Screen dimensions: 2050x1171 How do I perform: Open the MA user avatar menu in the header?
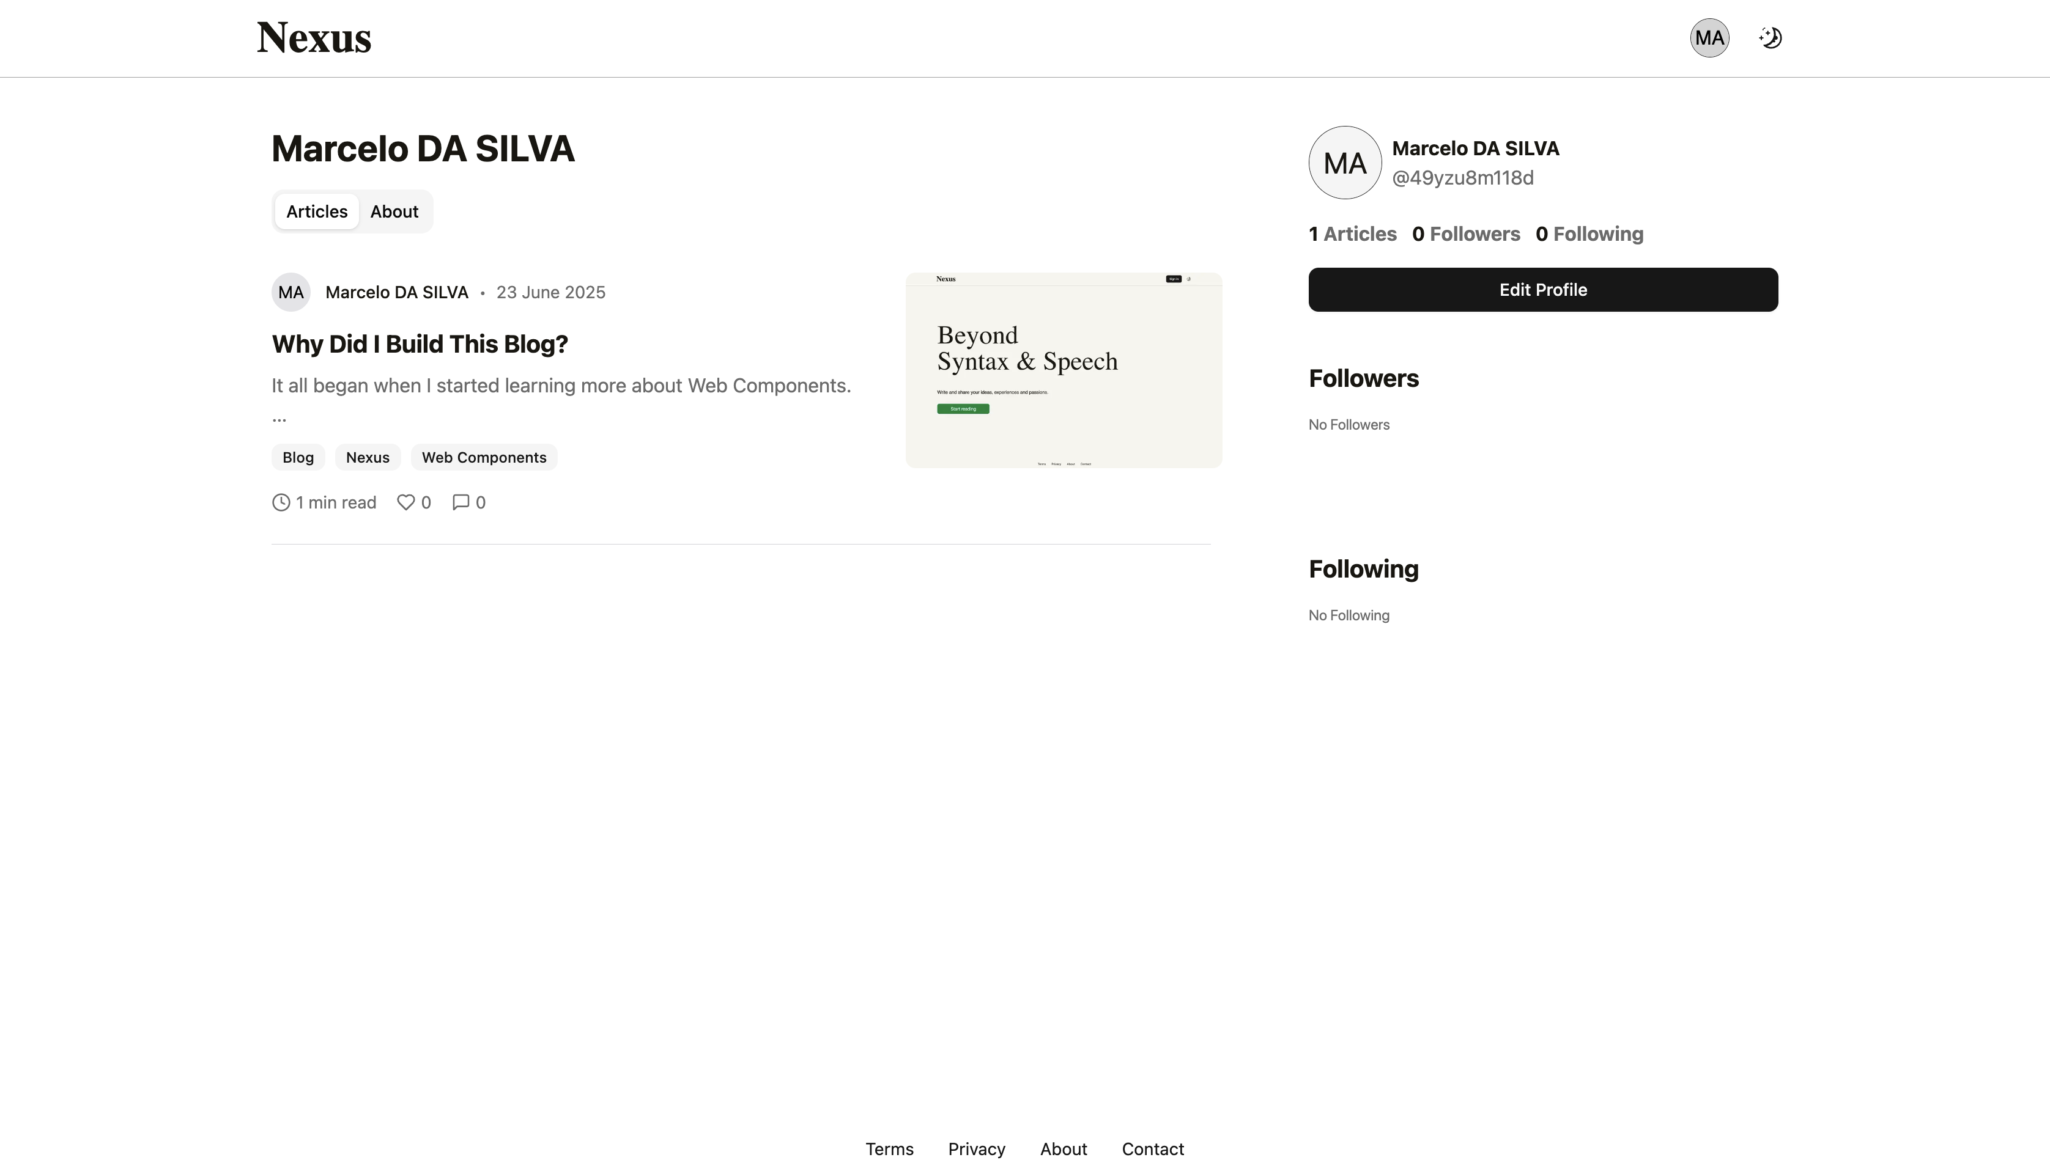1709,38
